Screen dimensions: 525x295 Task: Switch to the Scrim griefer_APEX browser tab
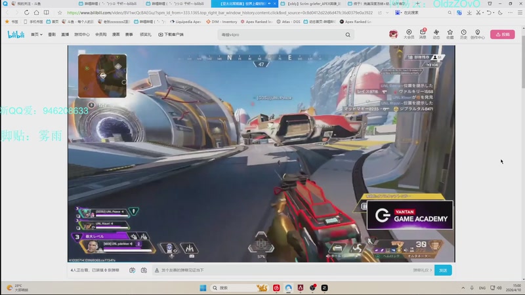(x=311, y=4)
